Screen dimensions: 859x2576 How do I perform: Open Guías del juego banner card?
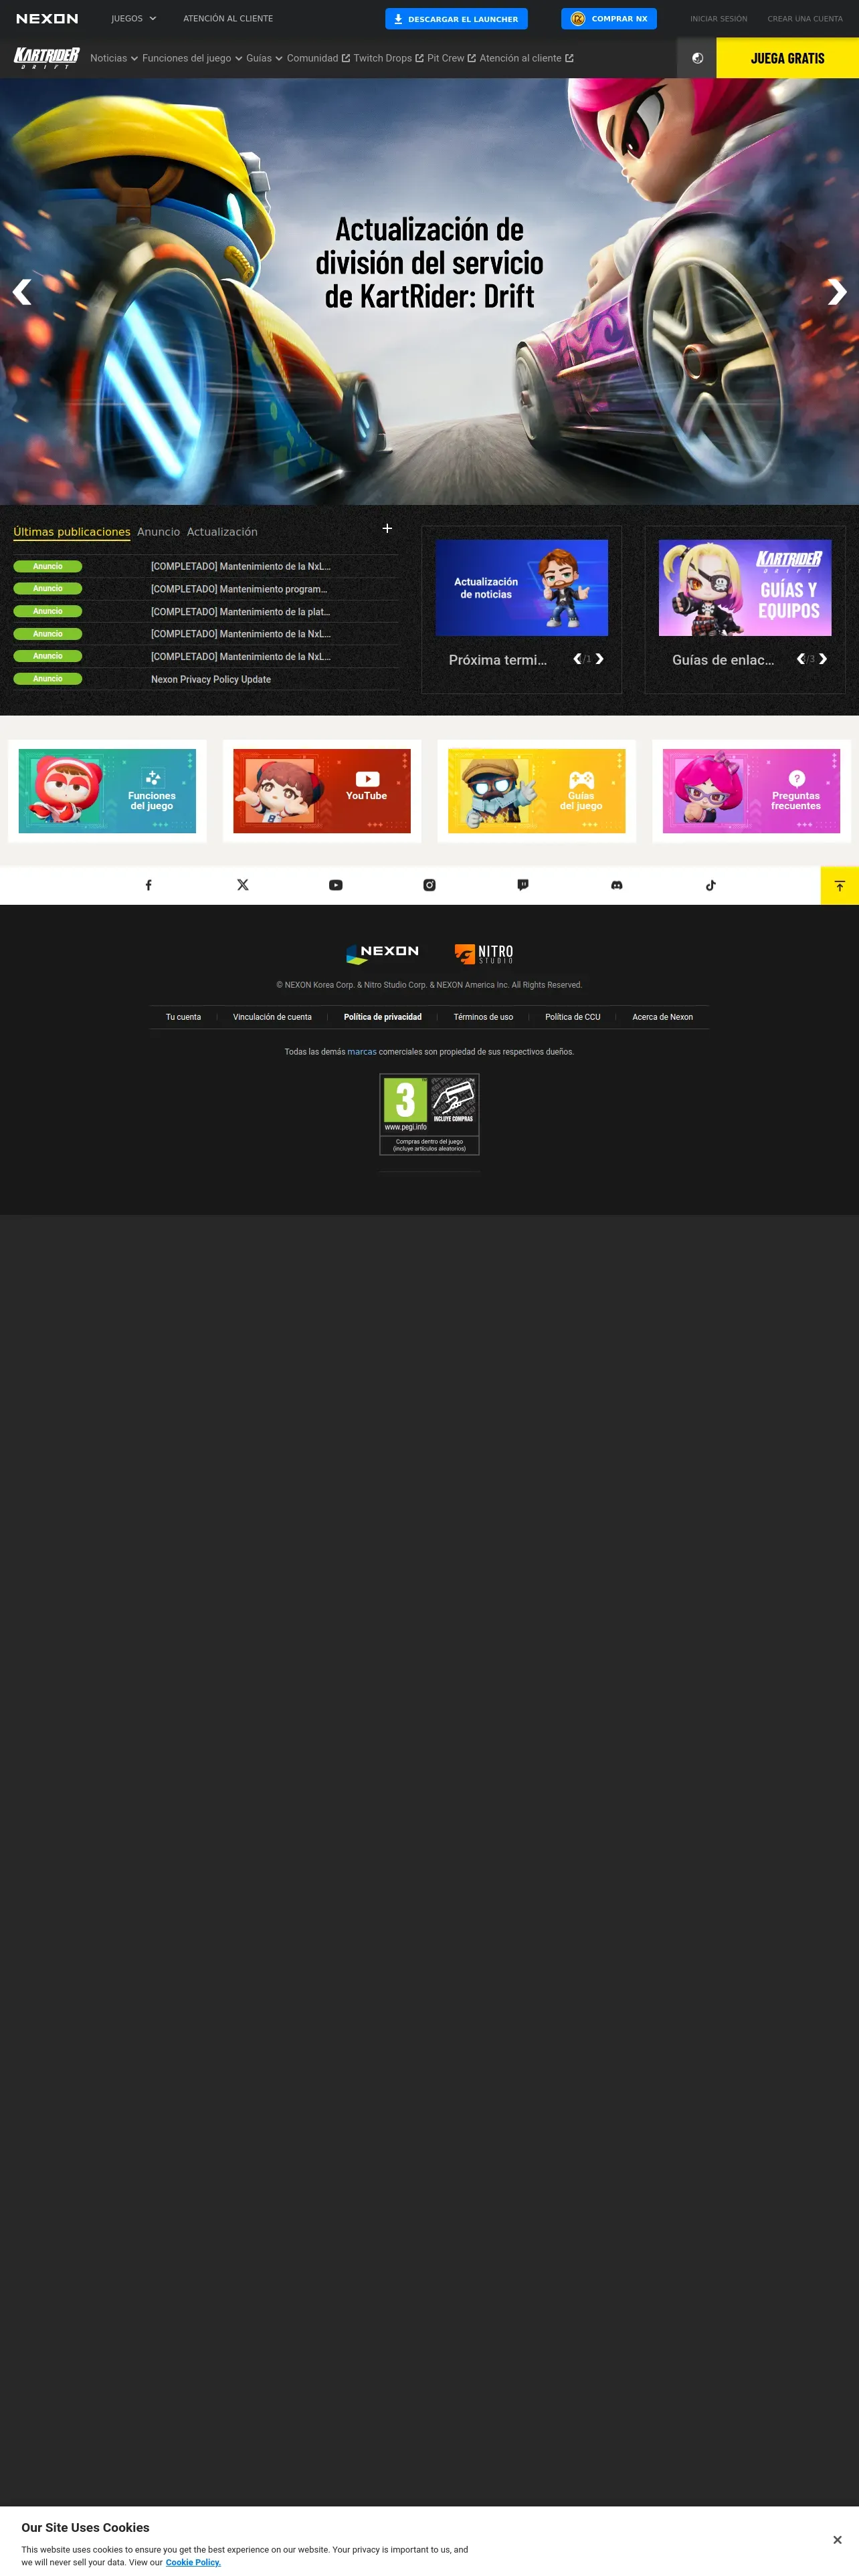pos(536,791)
